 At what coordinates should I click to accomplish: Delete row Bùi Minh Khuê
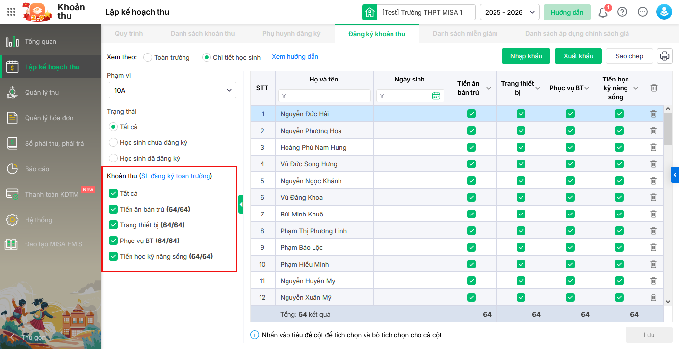point(653,214)
